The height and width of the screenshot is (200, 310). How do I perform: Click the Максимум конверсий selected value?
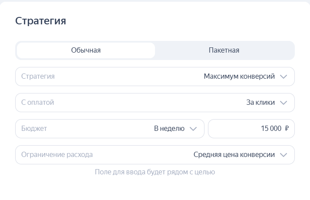point(239,77)
